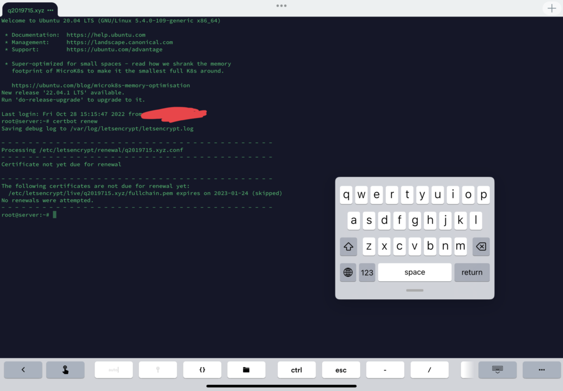Select the q2019715.xyz terminal tab
The image size is (563, 391).
tap(25, 10)
